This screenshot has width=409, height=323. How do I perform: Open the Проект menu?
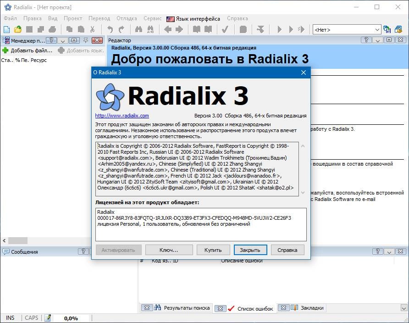[73, 18]
